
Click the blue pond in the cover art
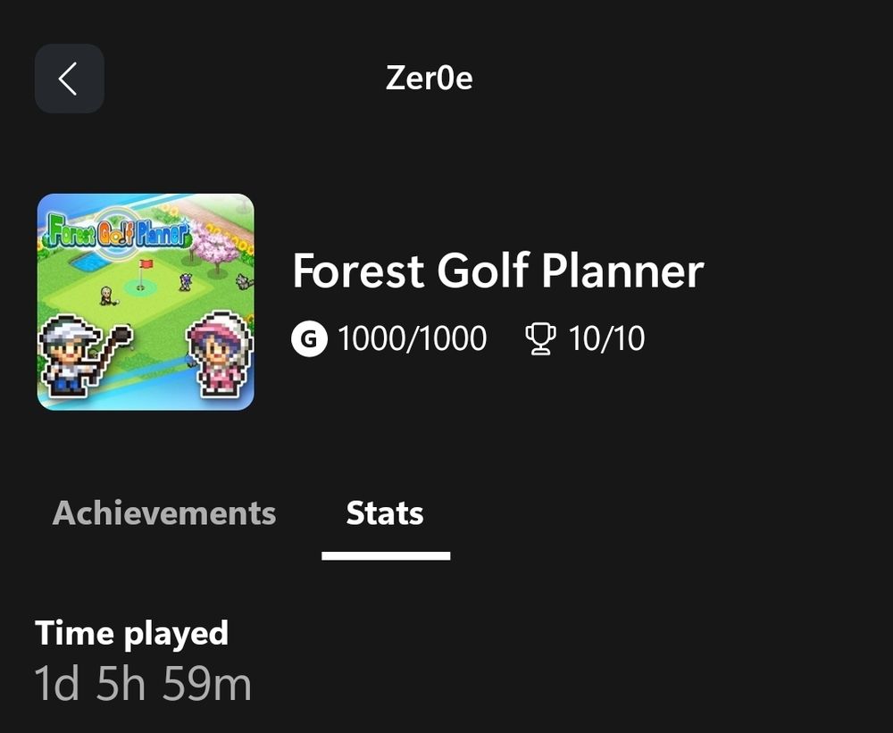(x=85, y=264)
